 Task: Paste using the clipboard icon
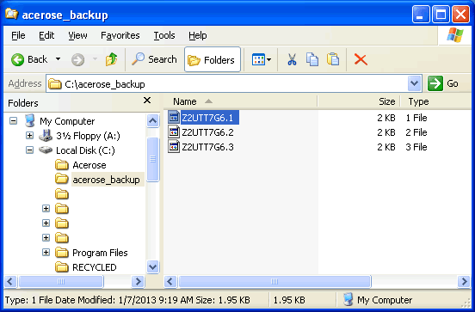[333, 59]
